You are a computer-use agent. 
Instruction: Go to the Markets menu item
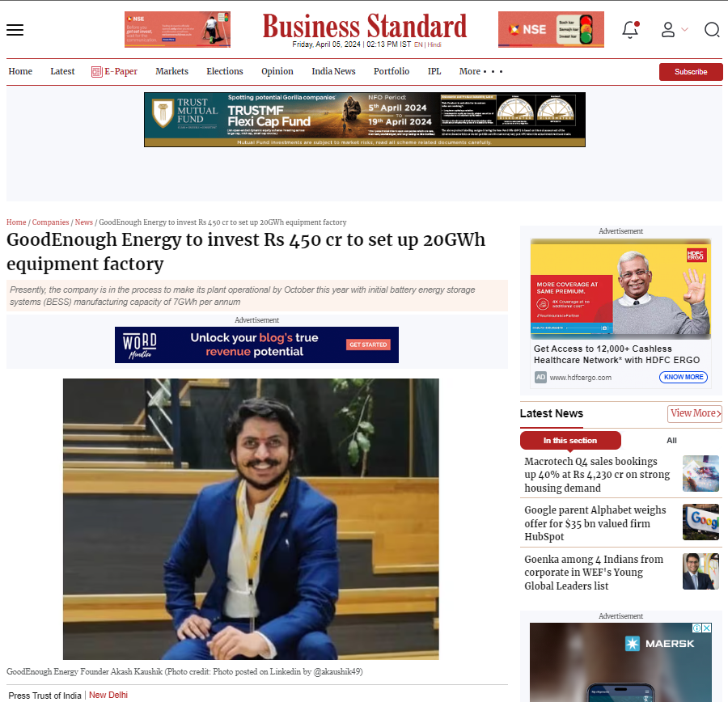171,71
